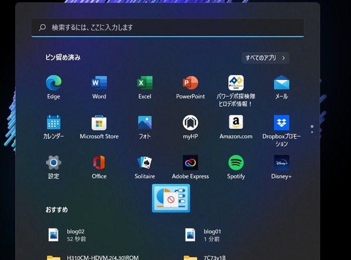The width and height of the screenshot is (351, 260).
Task: Launch Word from pinned apps
Action: tap(99, 87)
